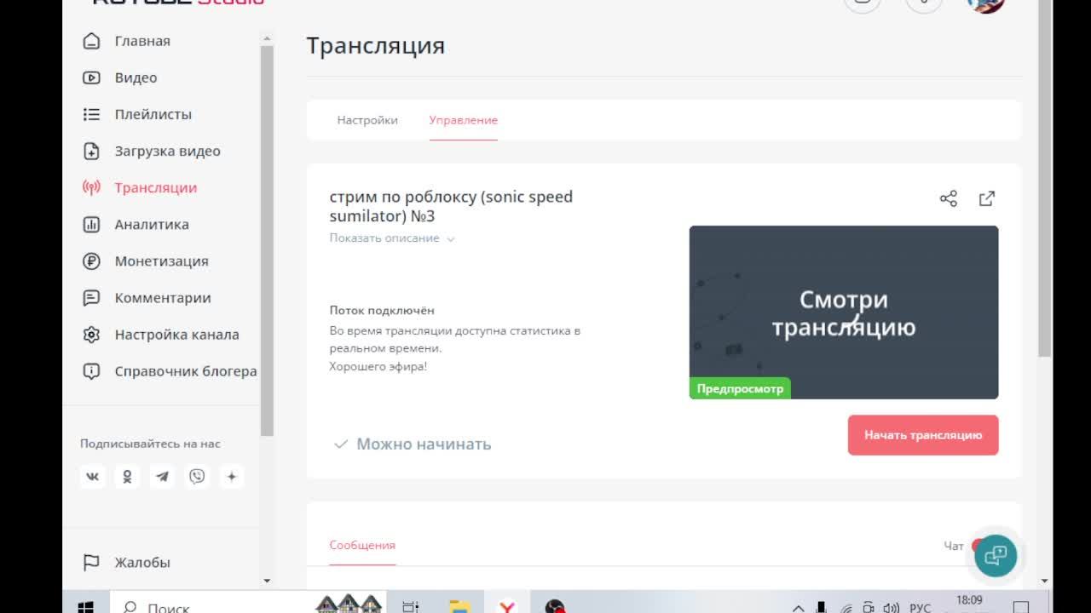Image resolution: width=1091 pixels, height=613 pixels.
Task: Switch to the Настройки tab
Action: point(367,120)
